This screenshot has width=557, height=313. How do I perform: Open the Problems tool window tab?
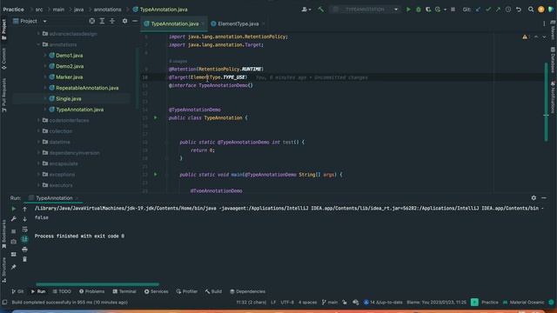91,291
